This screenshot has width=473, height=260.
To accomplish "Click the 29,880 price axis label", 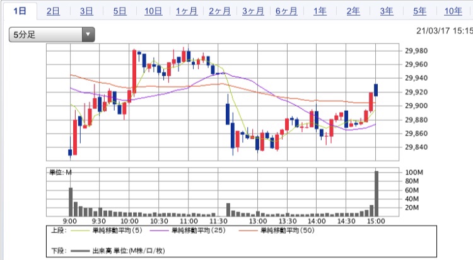I will tap(416, 120).
